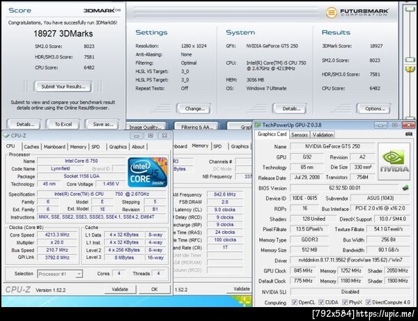
Task: Click Options button under Results
Action: pos(375,109)
